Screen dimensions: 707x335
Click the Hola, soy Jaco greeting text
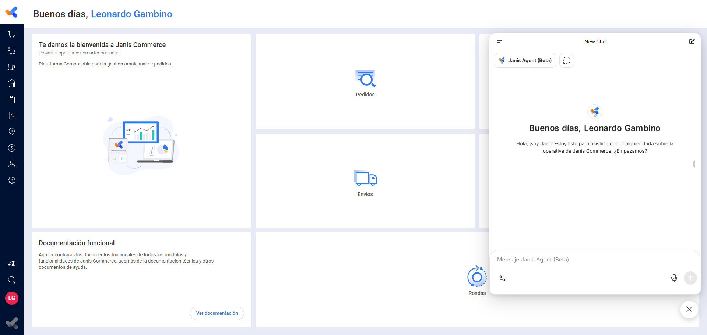point(595,147)
